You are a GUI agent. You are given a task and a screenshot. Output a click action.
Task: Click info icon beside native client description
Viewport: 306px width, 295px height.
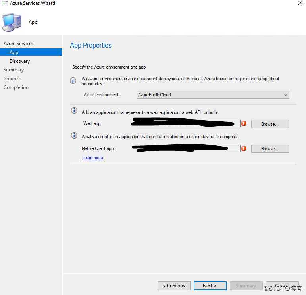[74, 135]
